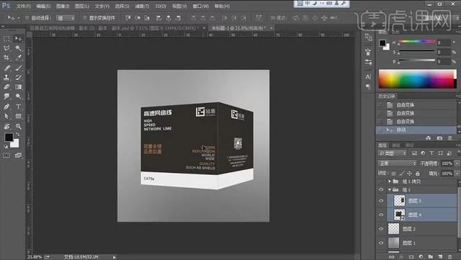Delete layer with trash icon
461x260 pixels.
[449, 257]
